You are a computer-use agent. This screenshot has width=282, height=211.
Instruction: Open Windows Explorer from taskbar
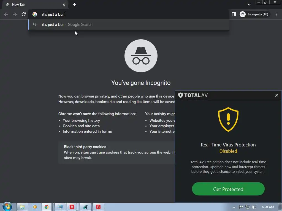[22, 207]
